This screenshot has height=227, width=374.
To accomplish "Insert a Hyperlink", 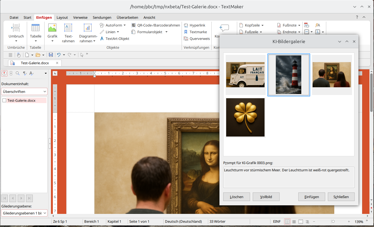I will point(195,25).
